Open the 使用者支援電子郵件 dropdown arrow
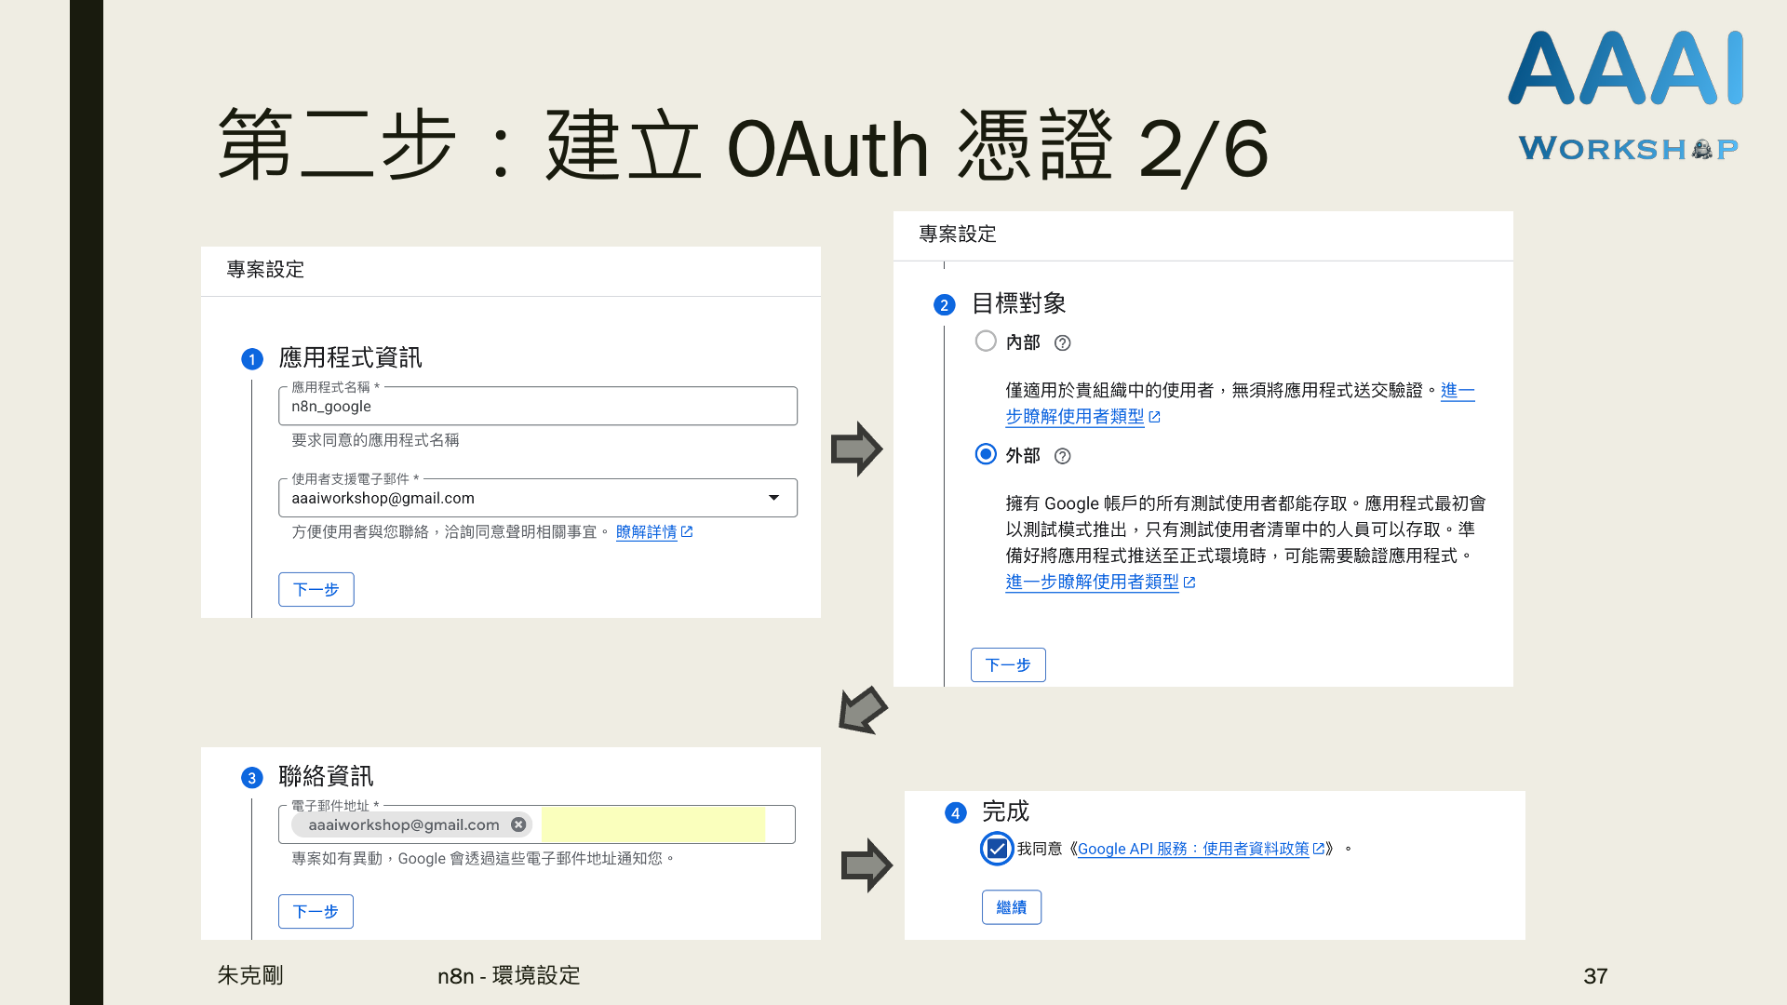The width and height of the screenshot is (1787, 1005). 773,498
